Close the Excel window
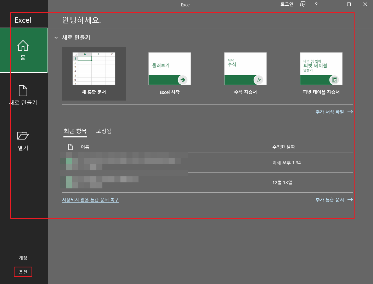The width and height of the screenshot is (373, 284). click(x=365, y=4)
